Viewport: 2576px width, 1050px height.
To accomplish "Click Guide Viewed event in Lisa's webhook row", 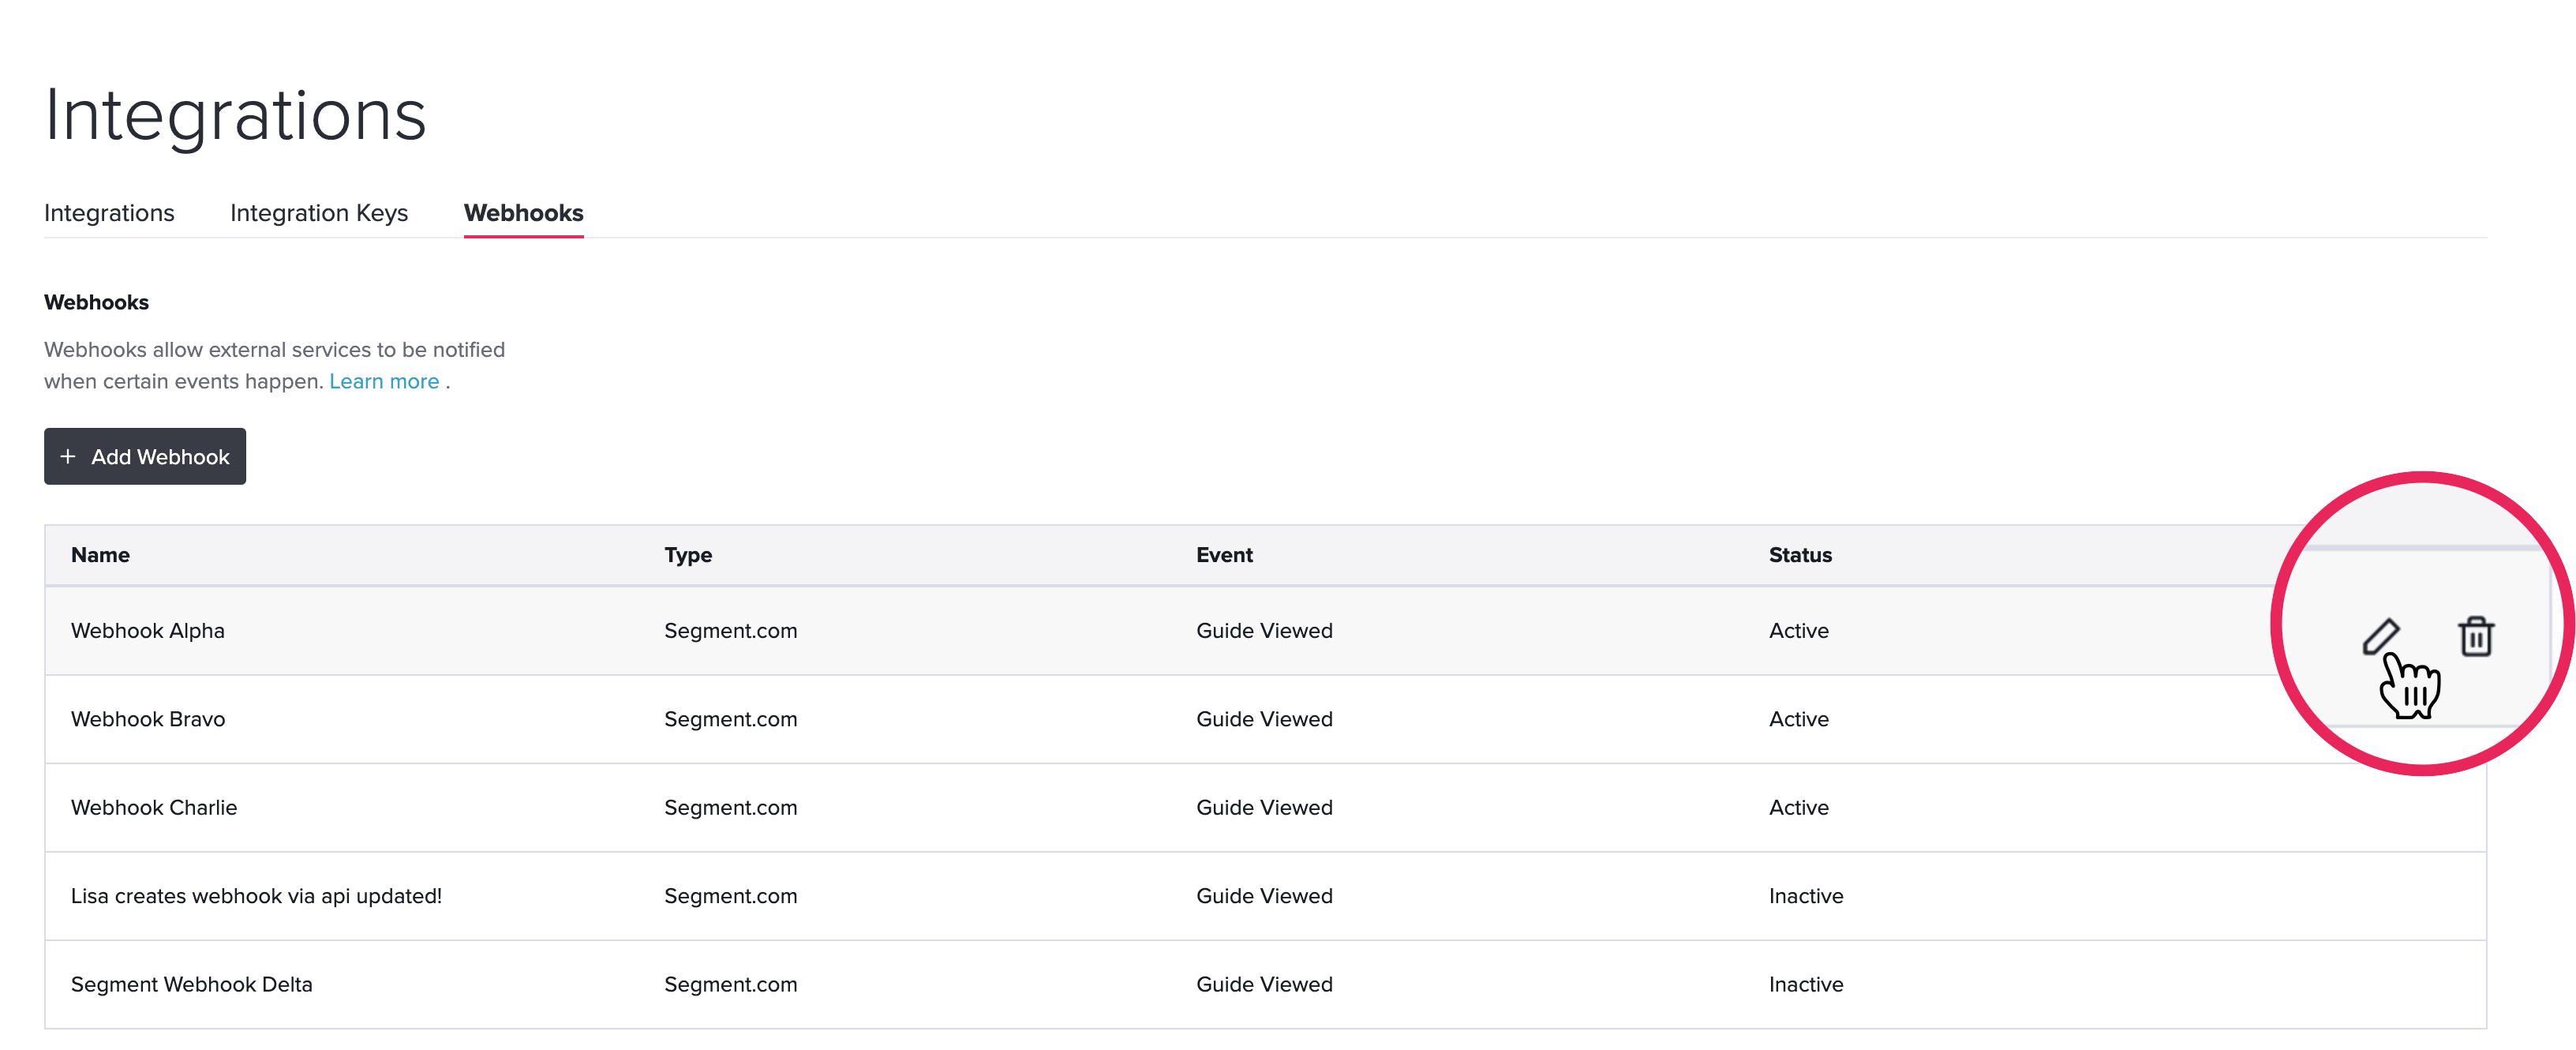I will pos(1264,896).
